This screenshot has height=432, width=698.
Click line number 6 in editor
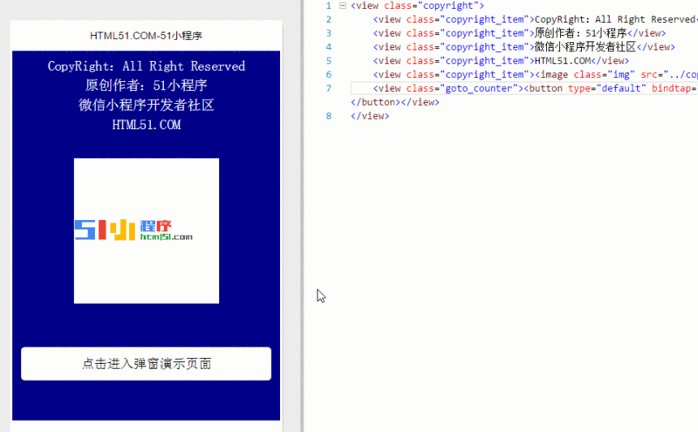pyautogui.click(x=329, y=75)
